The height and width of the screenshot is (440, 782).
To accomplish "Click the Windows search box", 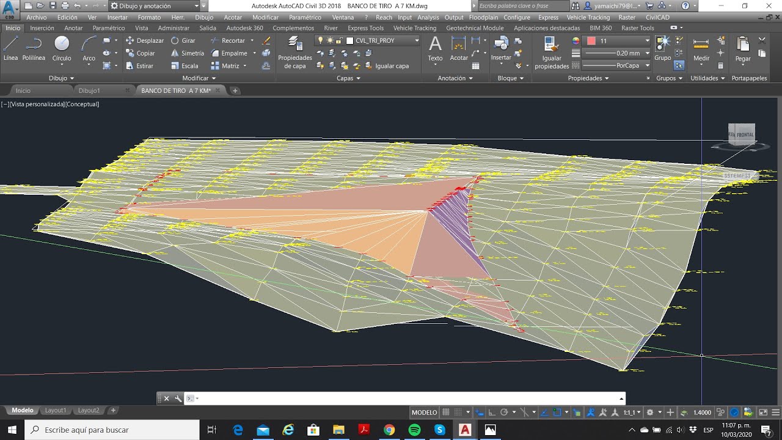I will pyautogui.click(x=112, y=430).
